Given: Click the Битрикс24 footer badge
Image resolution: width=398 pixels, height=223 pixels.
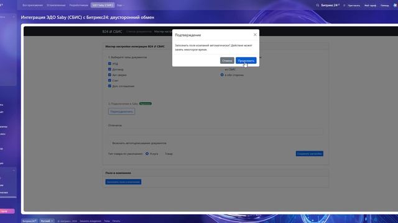Looking at the screenshot, I should tap(29, 221).
